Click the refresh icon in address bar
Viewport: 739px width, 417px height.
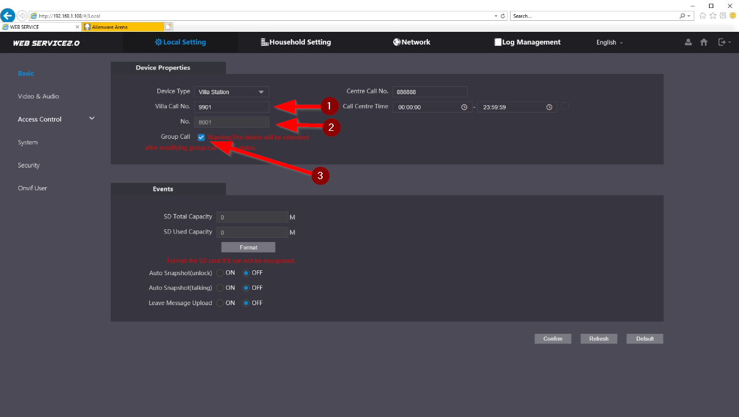[x=503, y=16]
